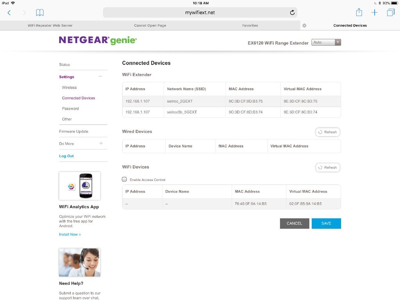The height and width of the screenshot is (300, 400).
Task: Click Refresh next to WiFi Devices
Action: tap(327, 167)
